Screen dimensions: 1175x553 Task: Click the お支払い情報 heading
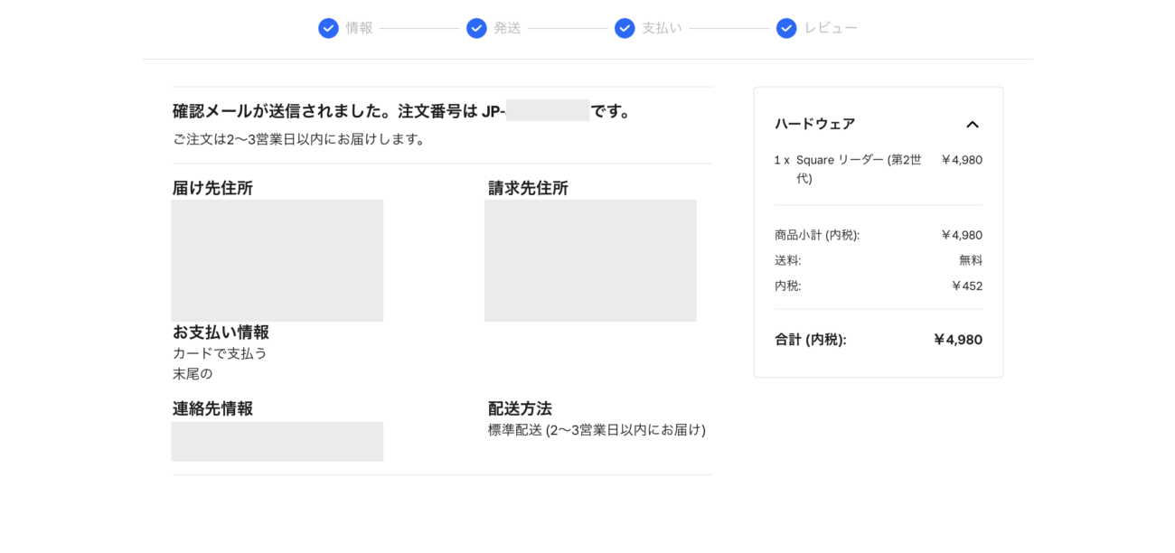point(221,332)
